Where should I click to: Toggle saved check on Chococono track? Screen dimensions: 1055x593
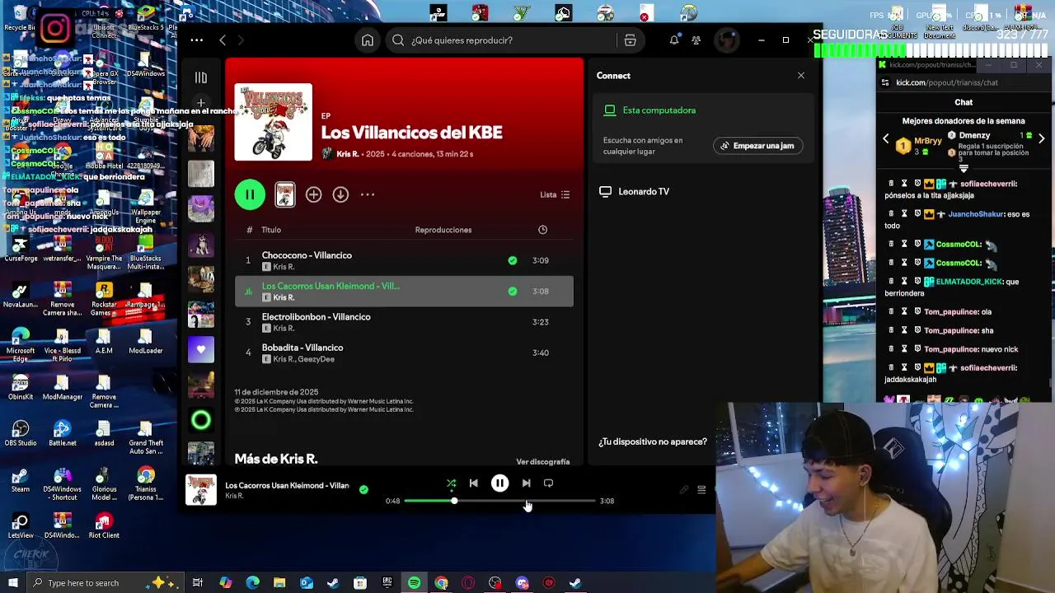(x=513, y=260)
